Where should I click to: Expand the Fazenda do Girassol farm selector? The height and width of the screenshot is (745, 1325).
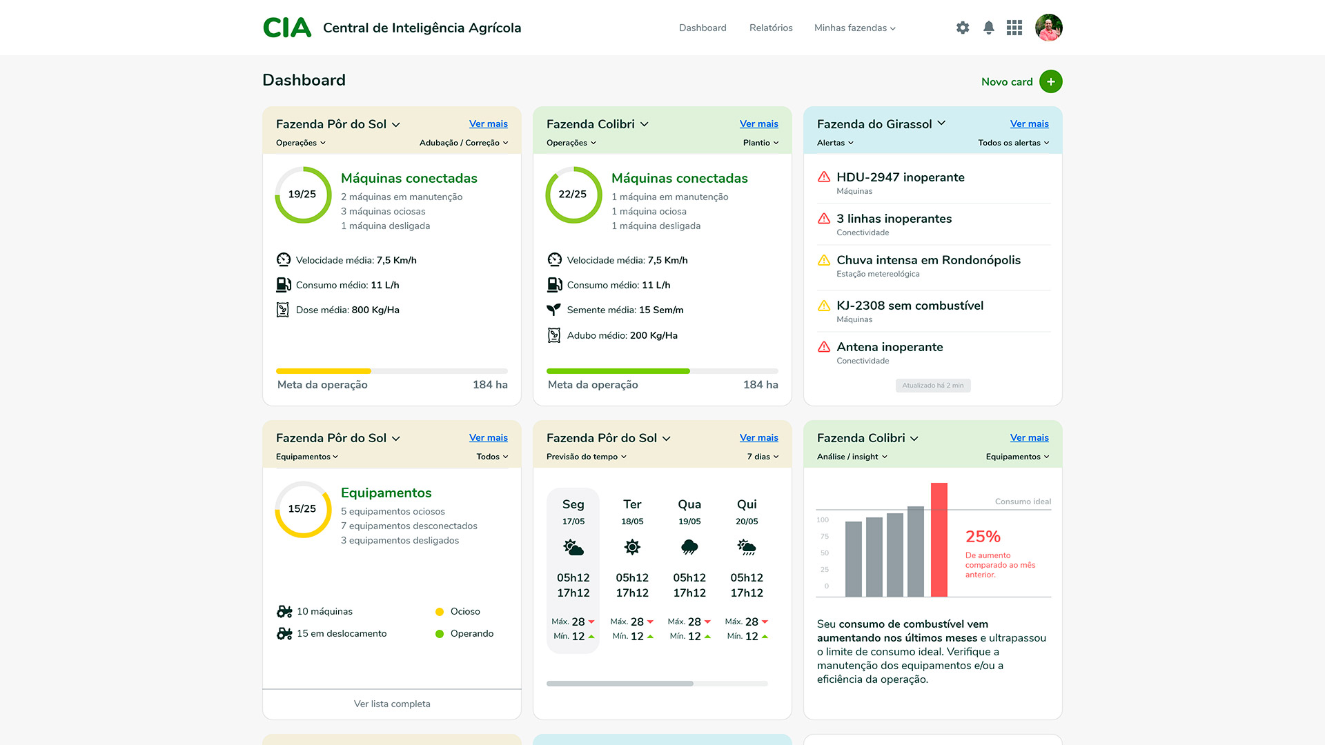point(881,124)
